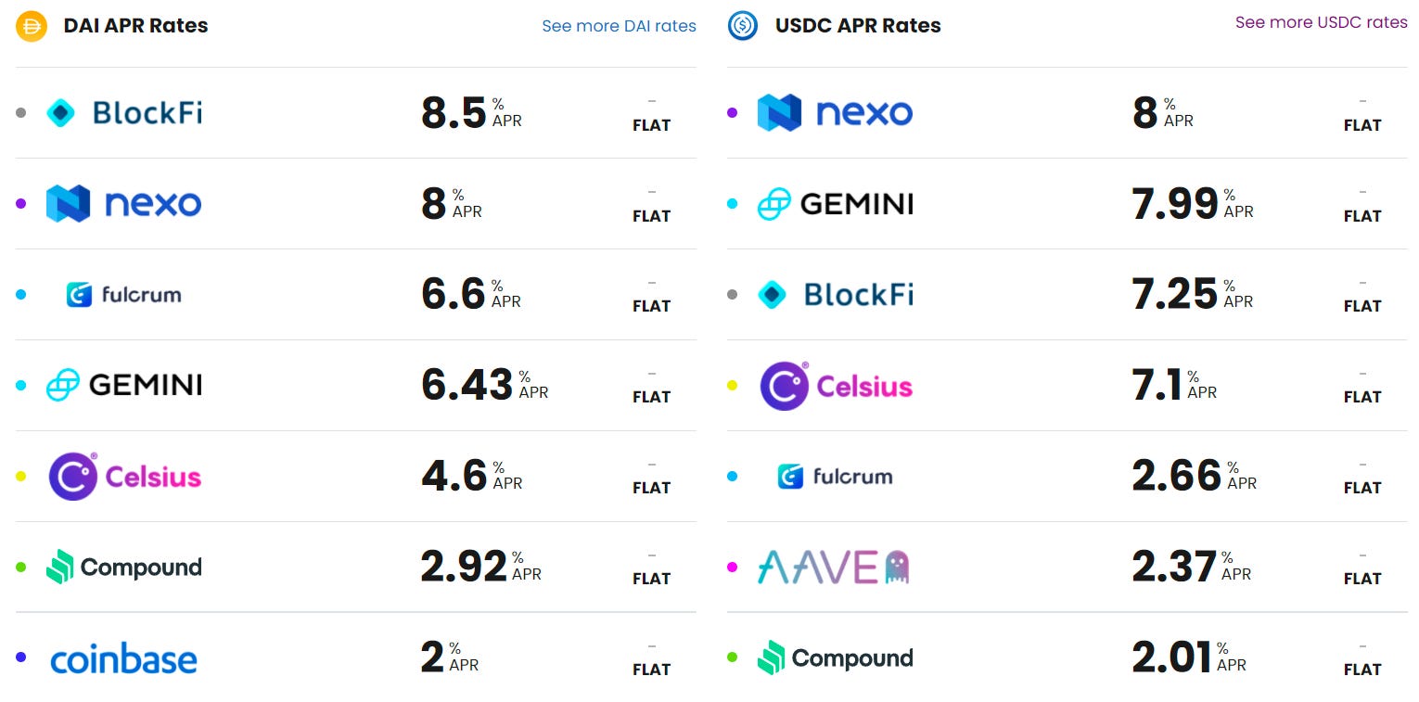Click the DAI coin icon in header
The width and height of the screenshot is (1419, 702).
32,26
